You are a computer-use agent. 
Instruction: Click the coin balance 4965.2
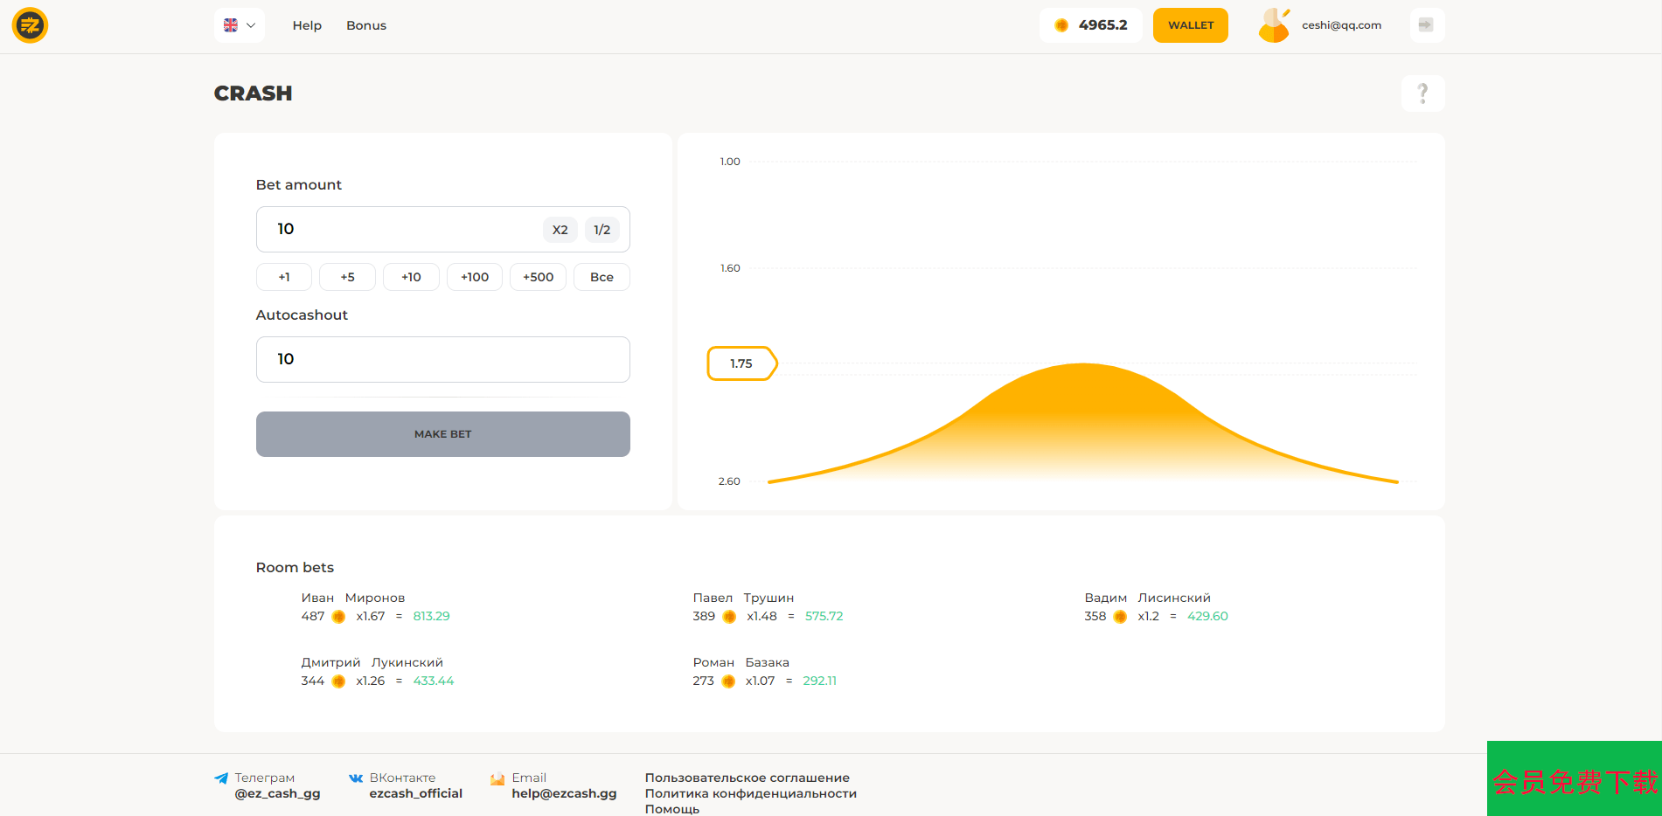[x=1090, y=25]
